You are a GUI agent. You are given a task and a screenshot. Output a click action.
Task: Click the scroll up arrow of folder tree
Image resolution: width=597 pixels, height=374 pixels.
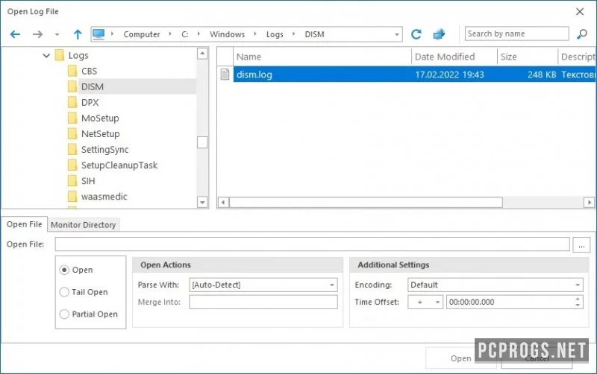(x=202, y=54)
